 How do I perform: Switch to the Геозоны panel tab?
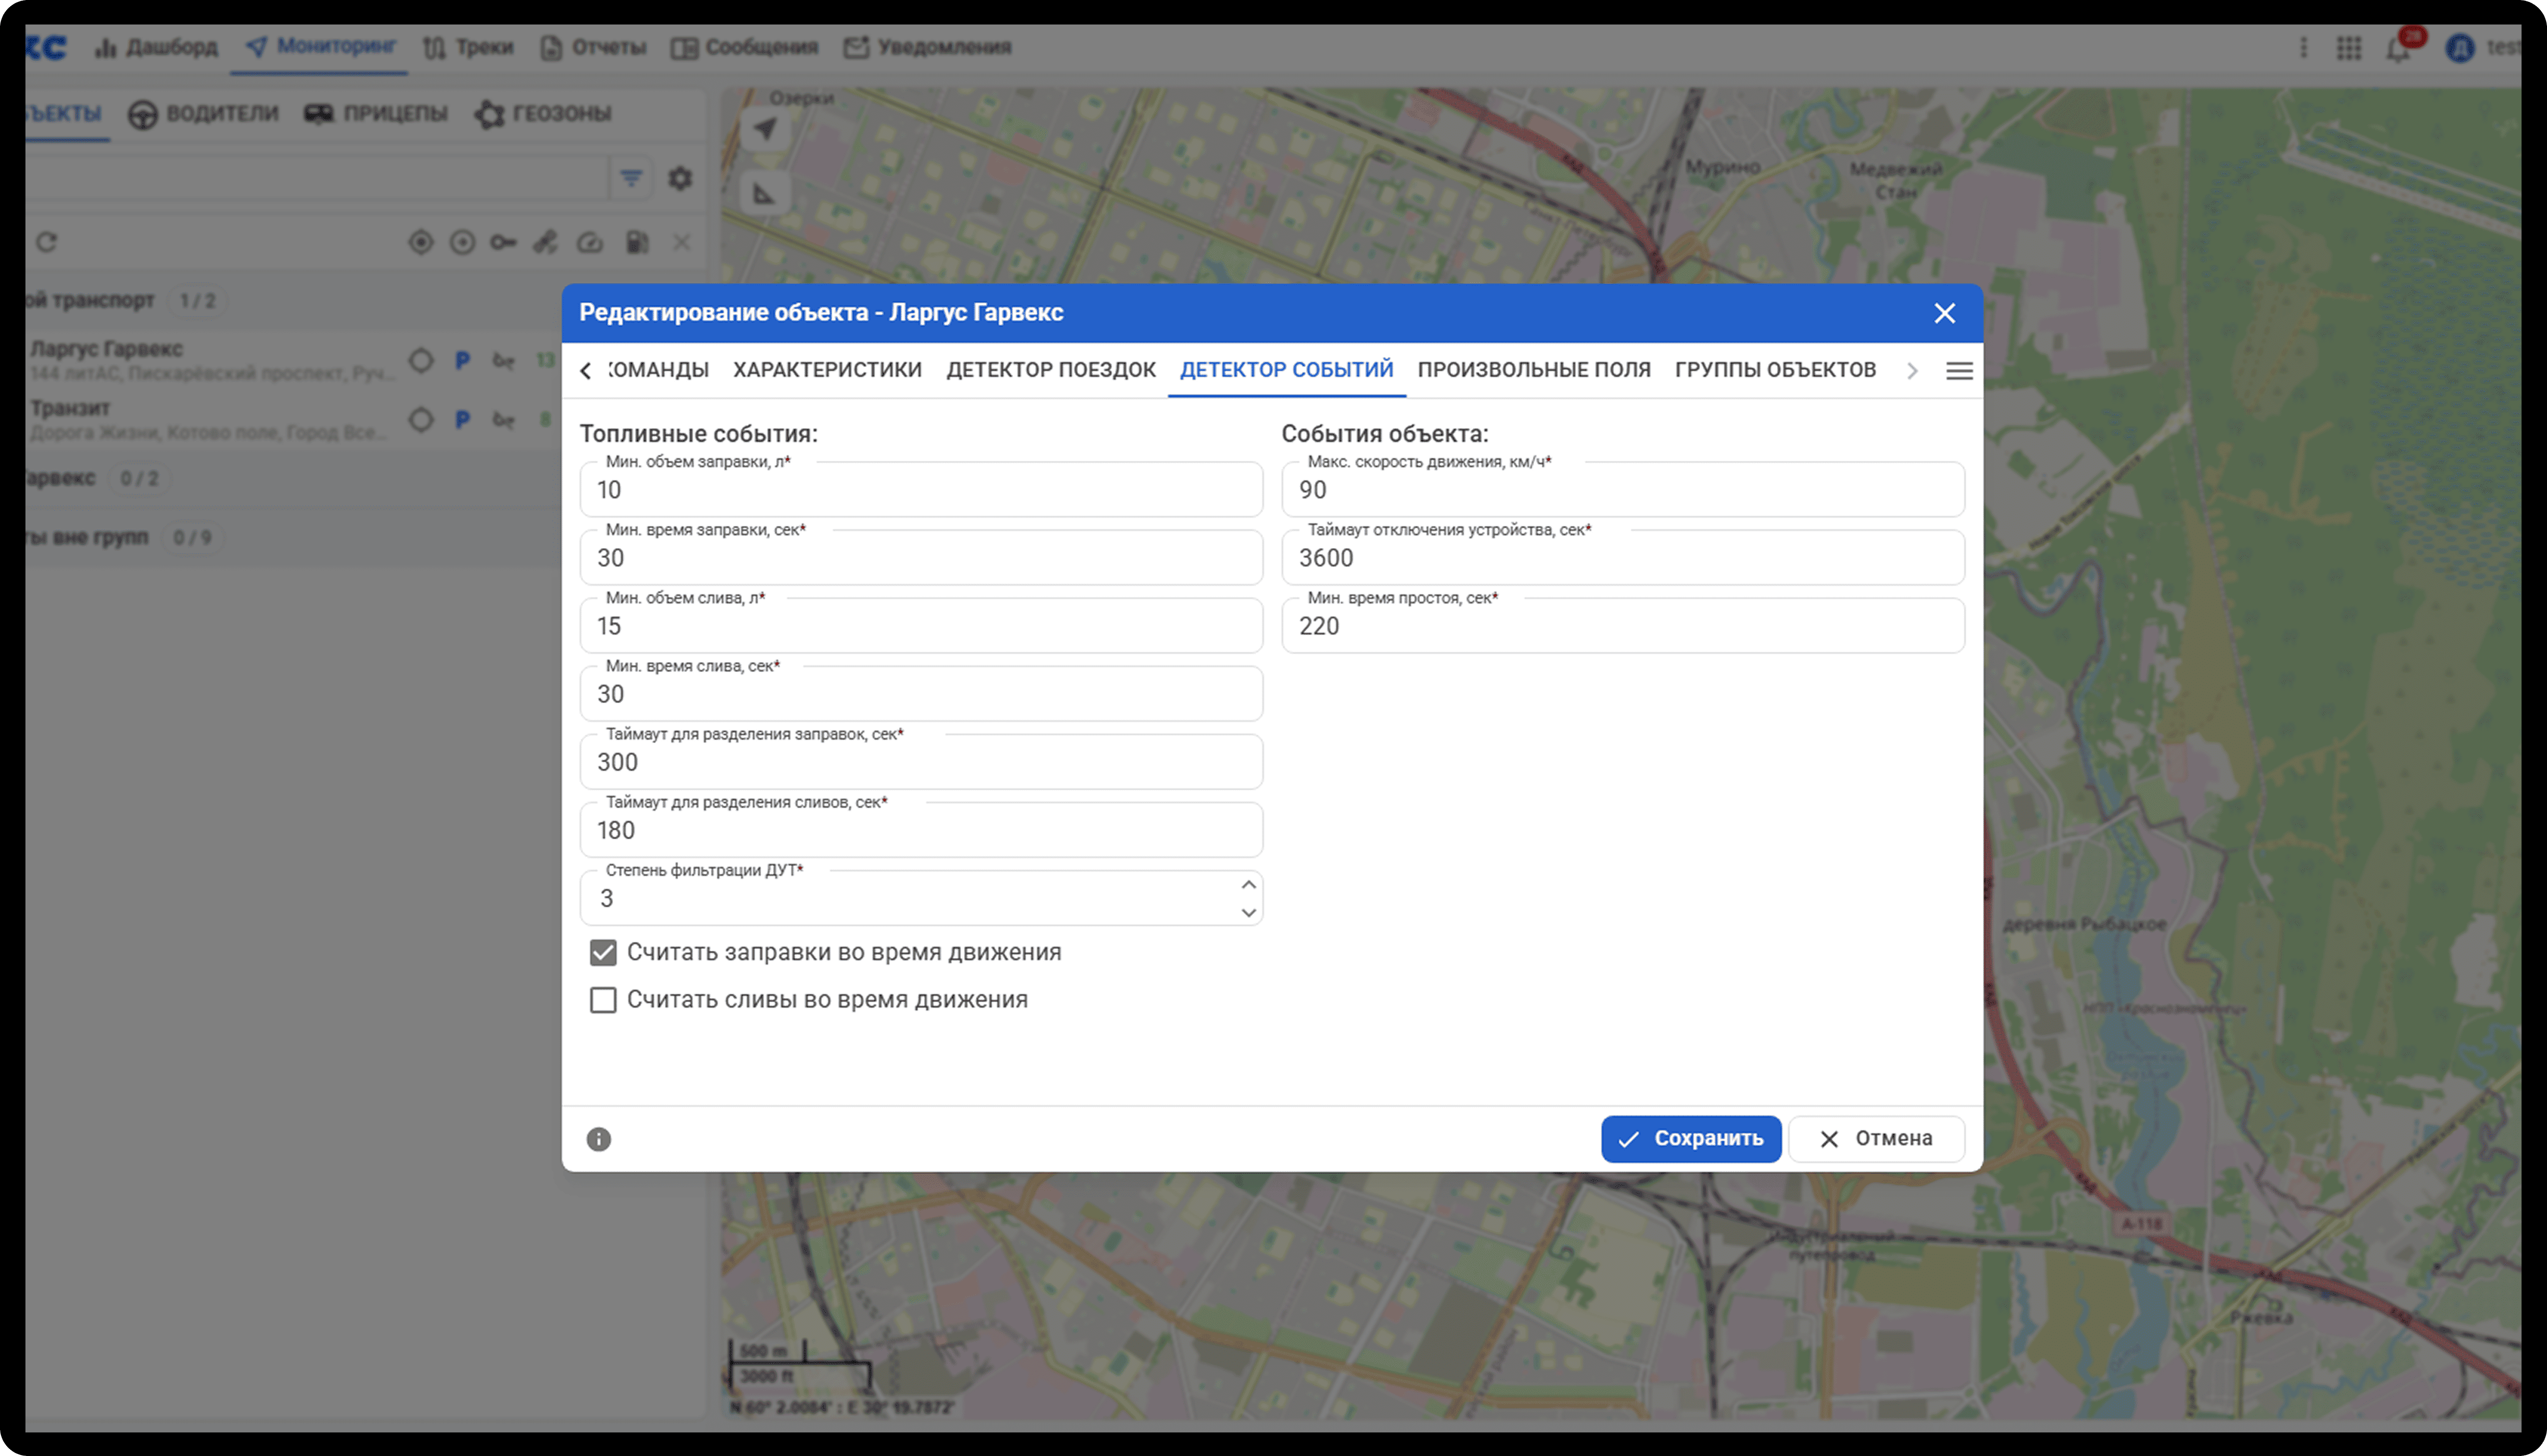[543, 114]
